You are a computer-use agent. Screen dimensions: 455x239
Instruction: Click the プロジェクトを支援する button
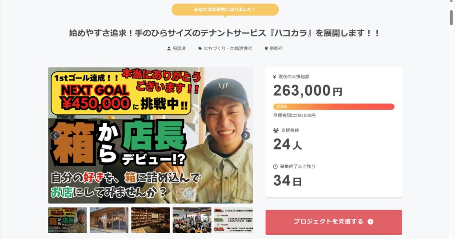tap(334, 222)
